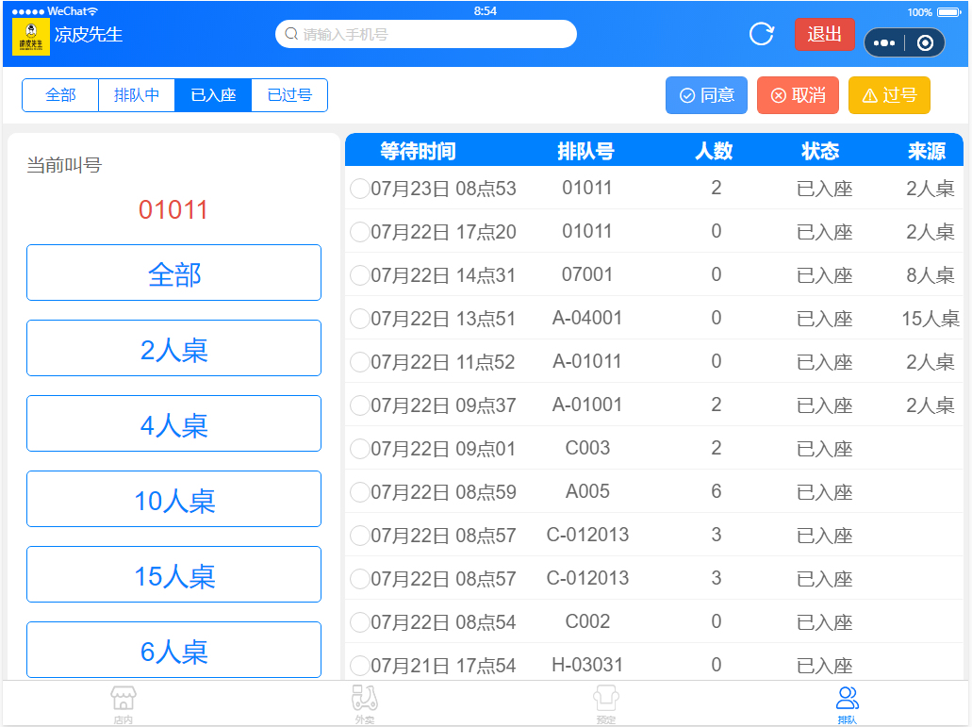Click the 凉皮先生 shop name title

(x=89, y=35)
